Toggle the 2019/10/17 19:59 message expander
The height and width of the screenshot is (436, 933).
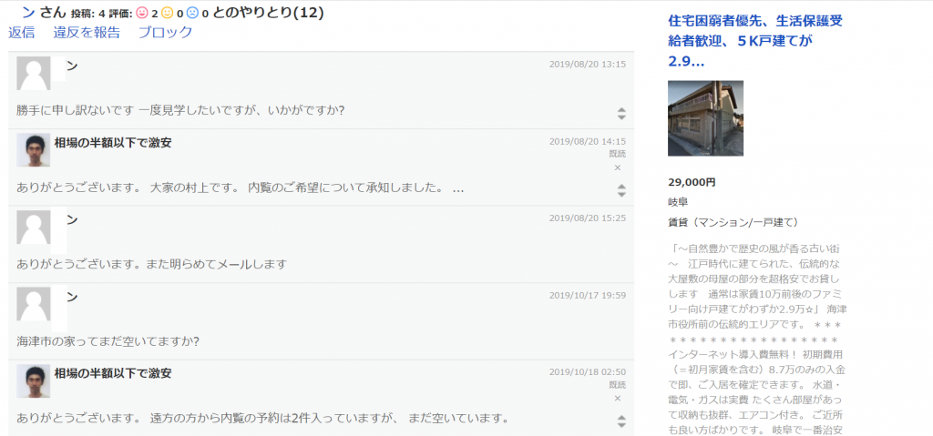point(621,344)
